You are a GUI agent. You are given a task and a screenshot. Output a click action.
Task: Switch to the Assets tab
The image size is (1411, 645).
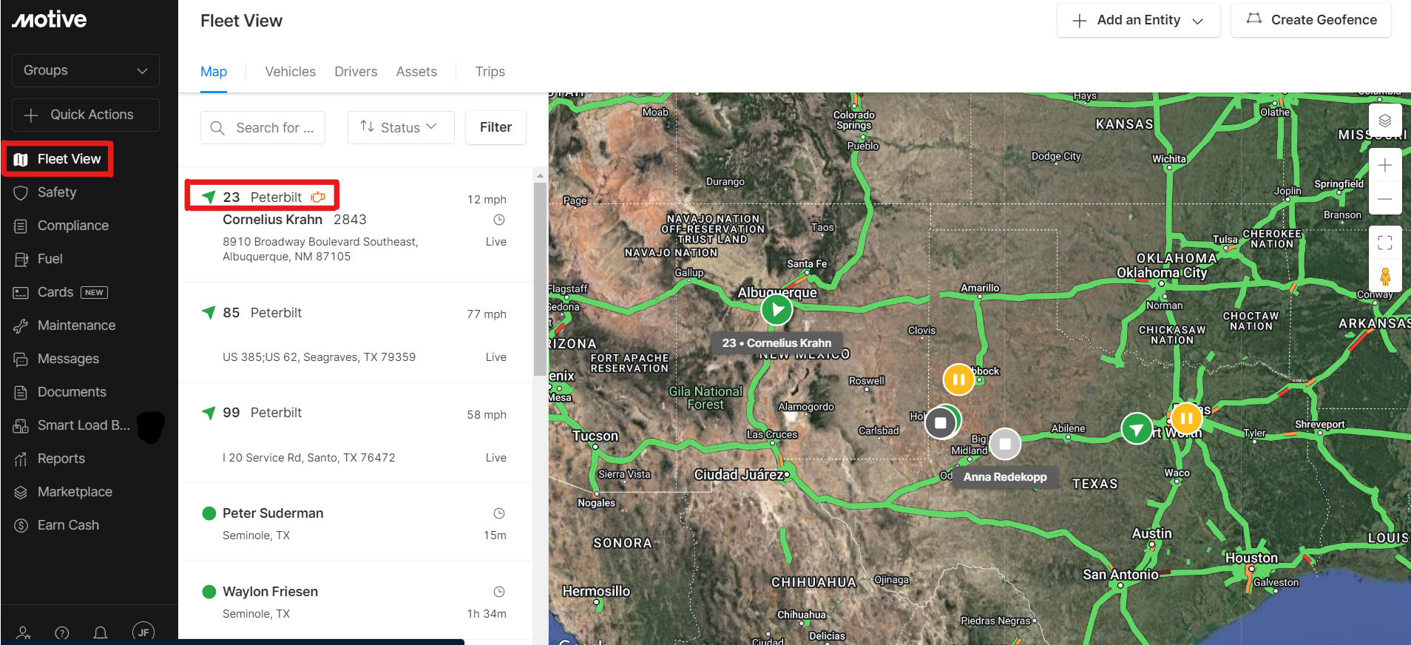tap(416, 72)
